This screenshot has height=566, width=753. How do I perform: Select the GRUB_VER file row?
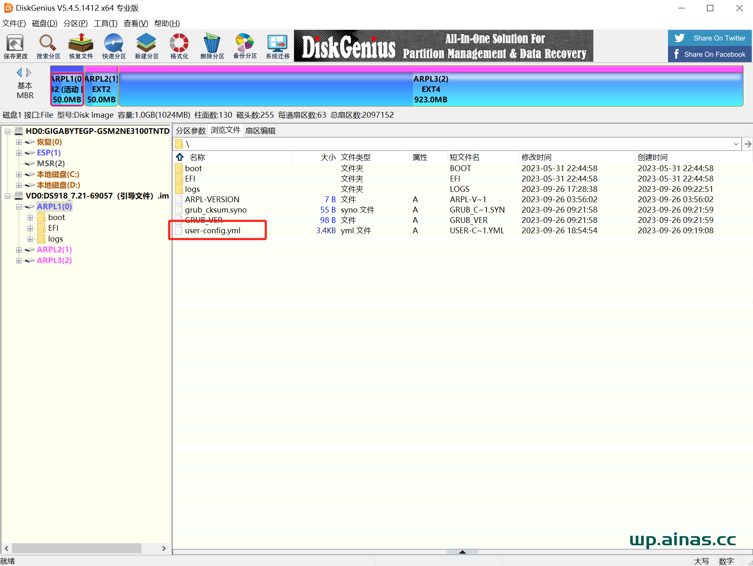click(x=462, y=220)
